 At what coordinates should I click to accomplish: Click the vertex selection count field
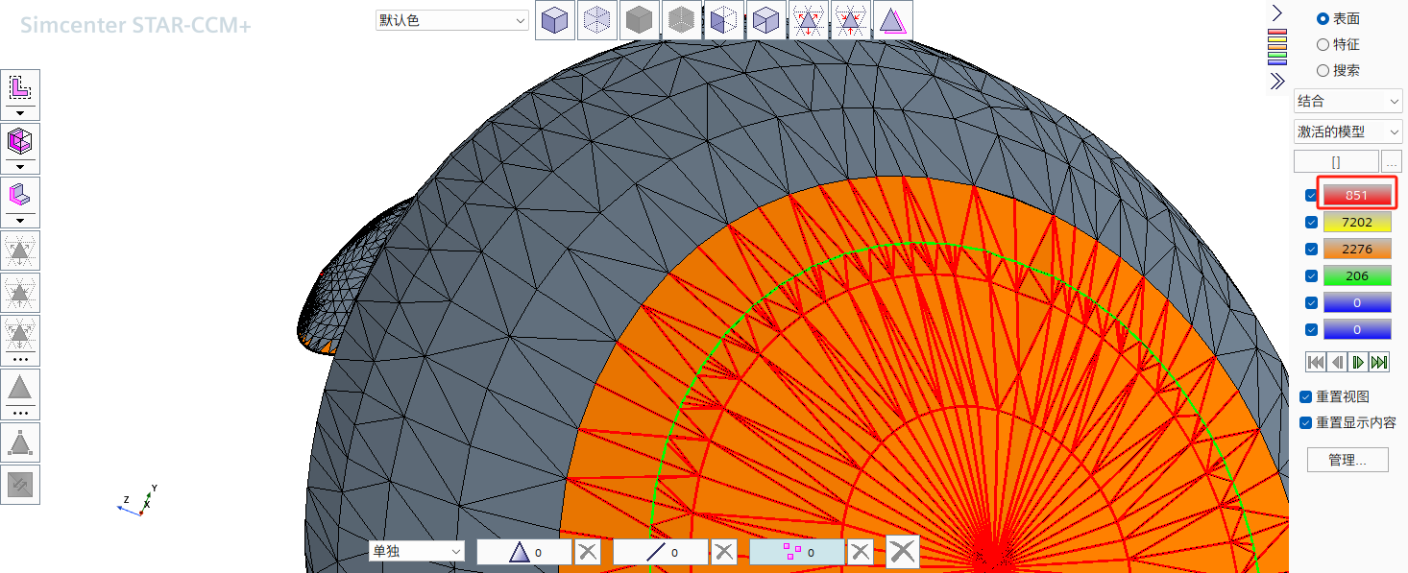click(797, 552)
